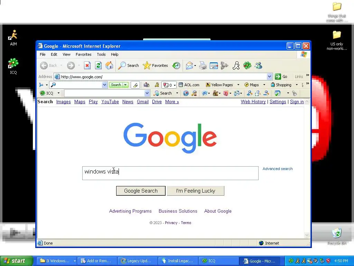Click the people search icon on ICQ toolbar
Viewport: 354px width, 266px height.
click(x=194, y=93)
